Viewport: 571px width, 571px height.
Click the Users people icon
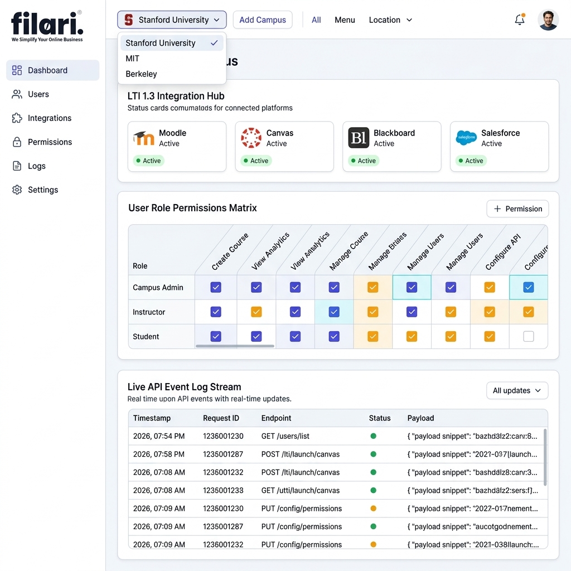click(17, 94)
